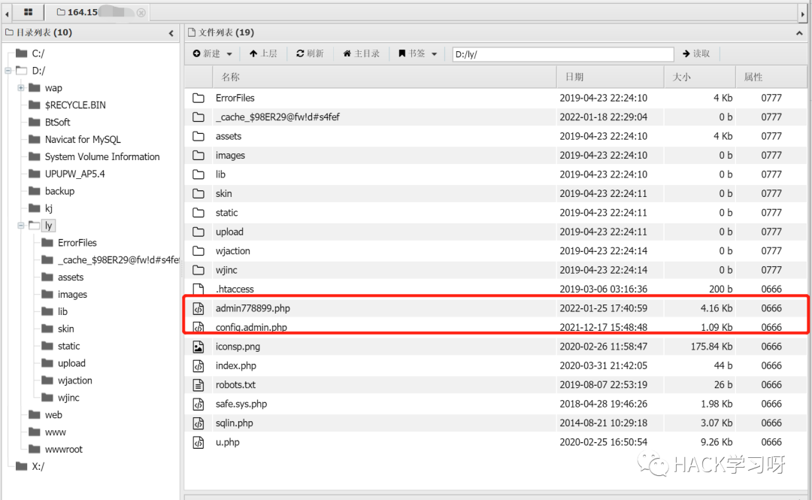Select BtSoft folder in the tree
The image size is (812, 500).
(x=57, y=123)
